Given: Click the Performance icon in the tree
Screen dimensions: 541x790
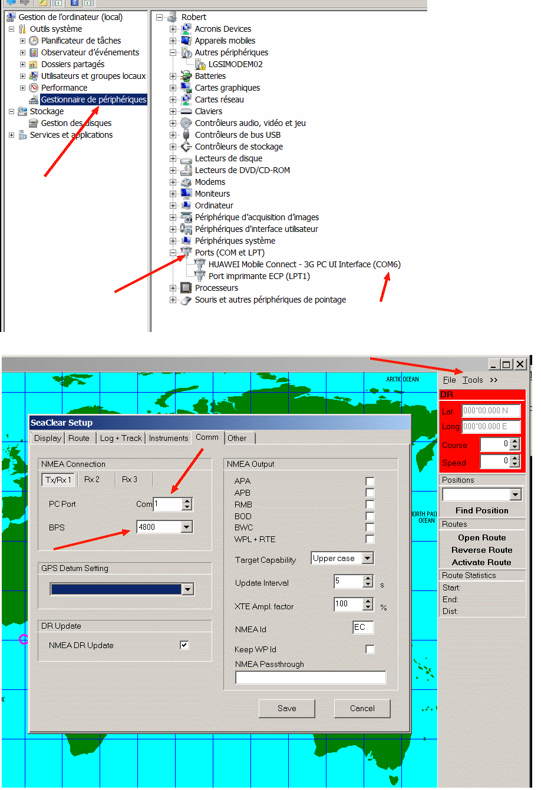Looking at the screenshot, I should coord(34,88).
